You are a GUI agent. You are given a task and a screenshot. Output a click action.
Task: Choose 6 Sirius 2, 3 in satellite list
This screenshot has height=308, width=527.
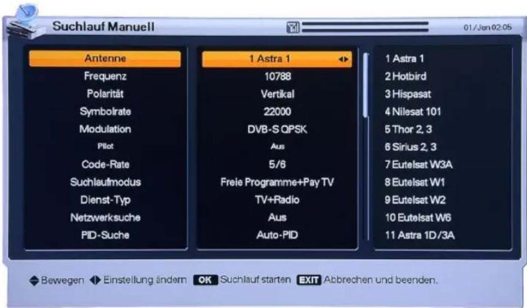click(411, 147)
